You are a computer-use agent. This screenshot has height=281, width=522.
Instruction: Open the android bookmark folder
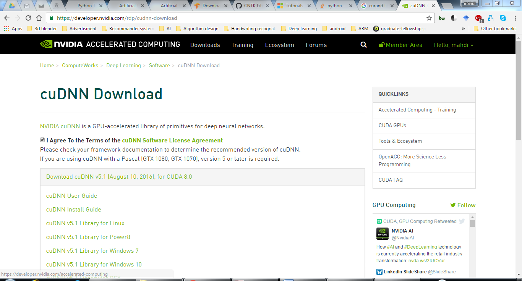pyautogui.click(x=334, y=29)
